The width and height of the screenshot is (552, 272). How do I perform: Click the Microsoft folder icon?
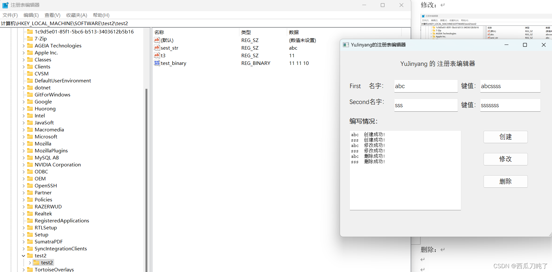point(30,136)
